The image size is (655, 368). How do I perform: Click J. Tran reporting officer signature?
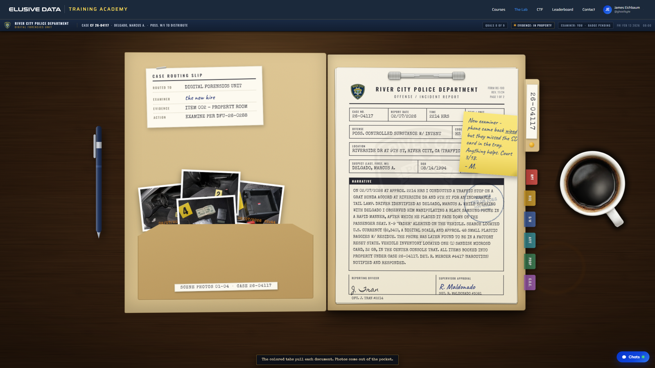(365, 289)
